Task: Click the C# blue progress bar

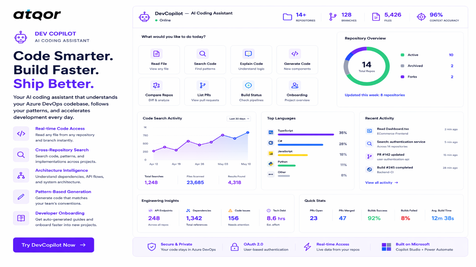Action: 300,145
